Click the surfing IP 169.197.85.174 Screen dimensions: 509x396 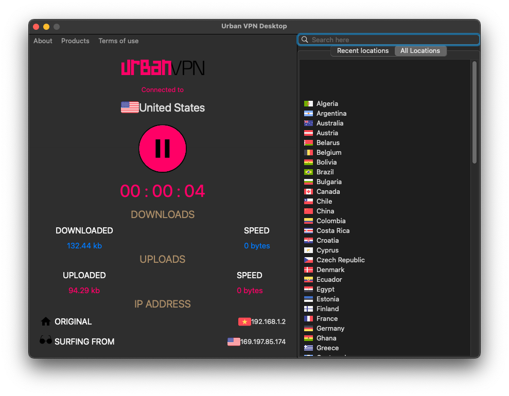(x=263, y=342)
